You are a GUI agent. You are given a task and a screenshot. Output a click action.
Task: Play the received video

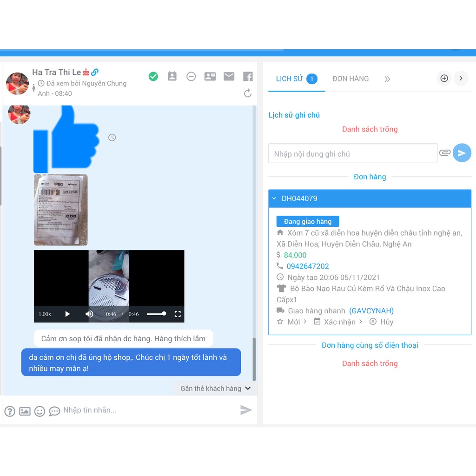pyautogui.click(x=67, y=314)
